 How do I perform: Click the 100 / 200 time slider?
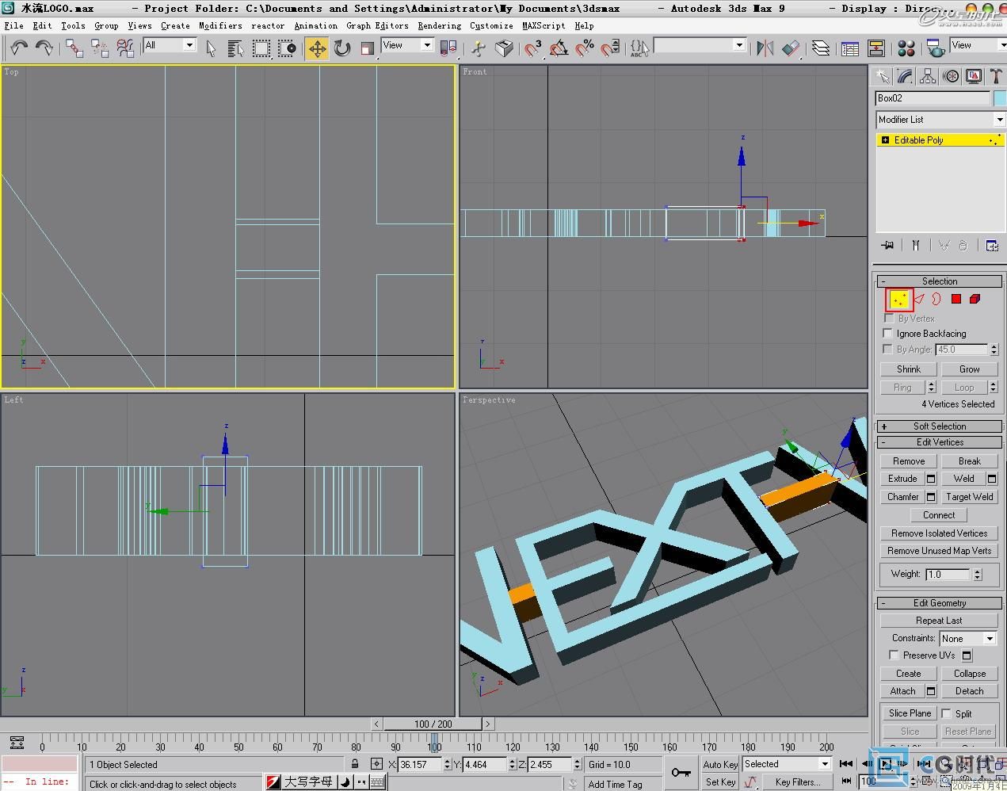[433, 724]
